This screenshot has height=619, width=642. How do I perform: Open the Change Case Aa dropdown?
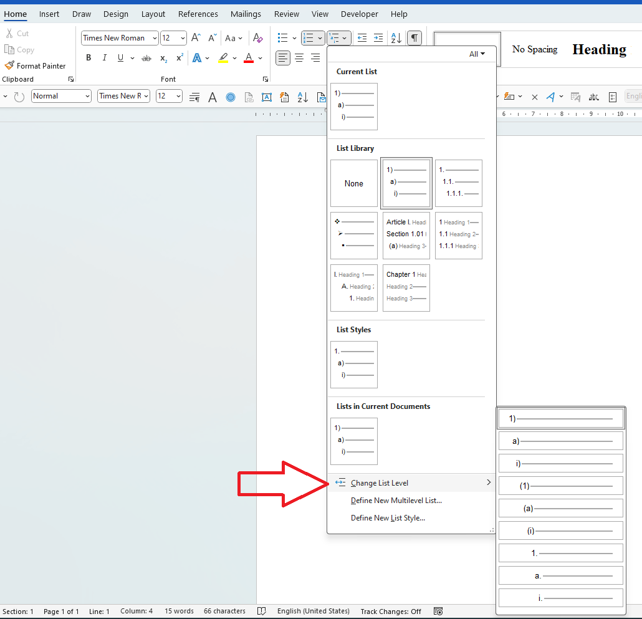(234, 38)
